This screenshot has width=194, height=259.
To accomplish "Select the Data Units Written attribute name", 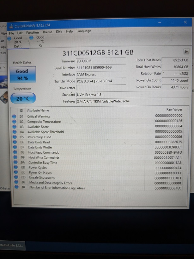I will point(41,147).
